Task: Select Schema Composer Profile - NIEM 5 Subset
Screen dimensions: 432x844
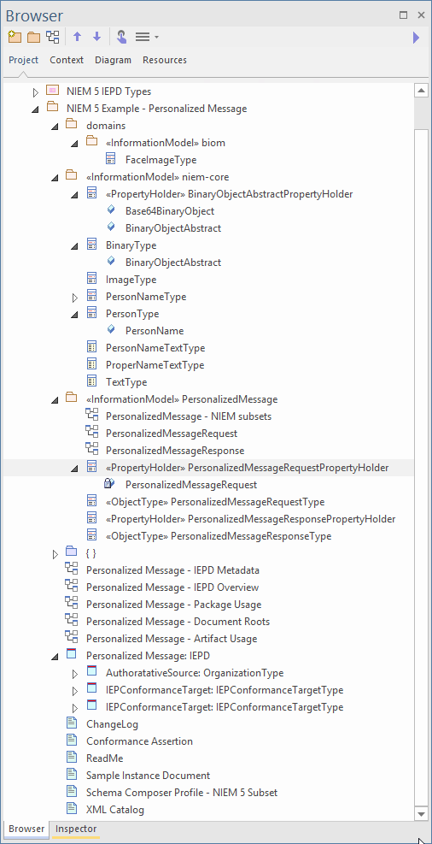Action: [x=182, y=793]
